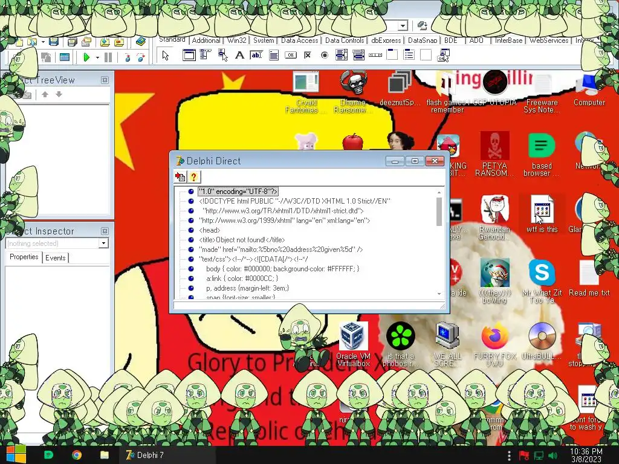Select the DOCTYPE html PUBLIC row
This screenshot has height=464, width=619.
coord(294,201)
